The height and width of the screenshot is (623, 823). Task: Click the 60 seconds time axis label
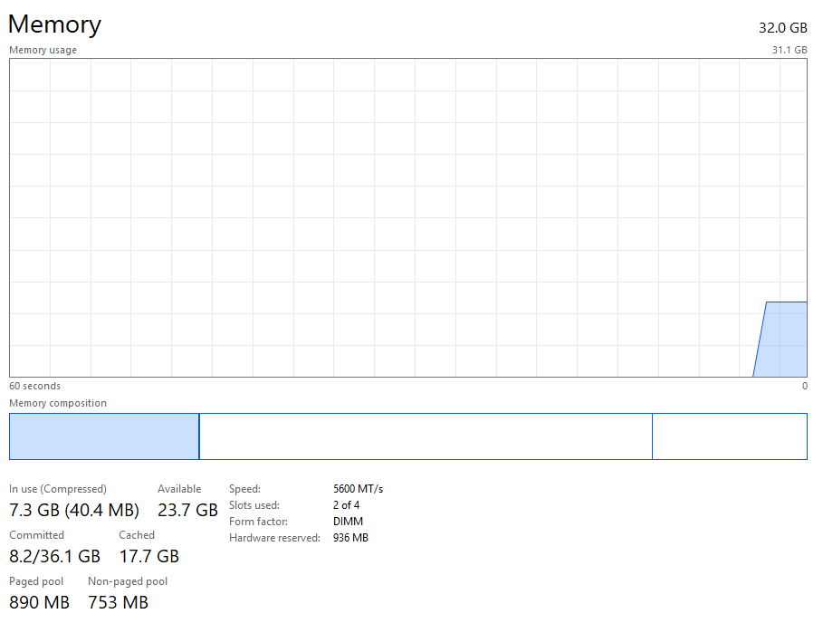[x=35, y=386]
